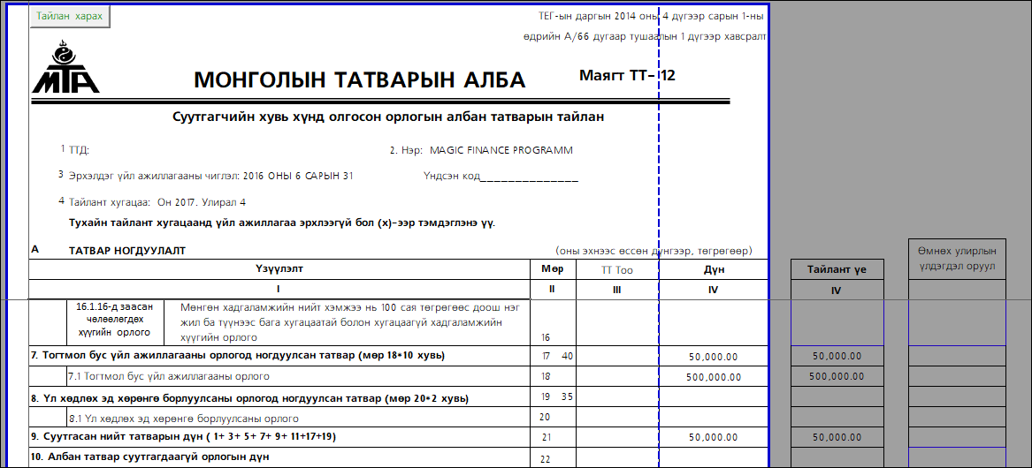This screenshot has width=1032, height=468.
Task: Select row 18 Дүн value 500,000.00
Action: (713, 377)
